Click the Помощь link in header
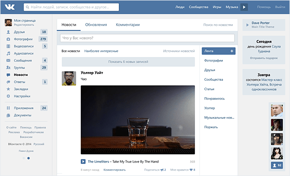This screenshot has height=176, width=290. [x=264, y=7]
